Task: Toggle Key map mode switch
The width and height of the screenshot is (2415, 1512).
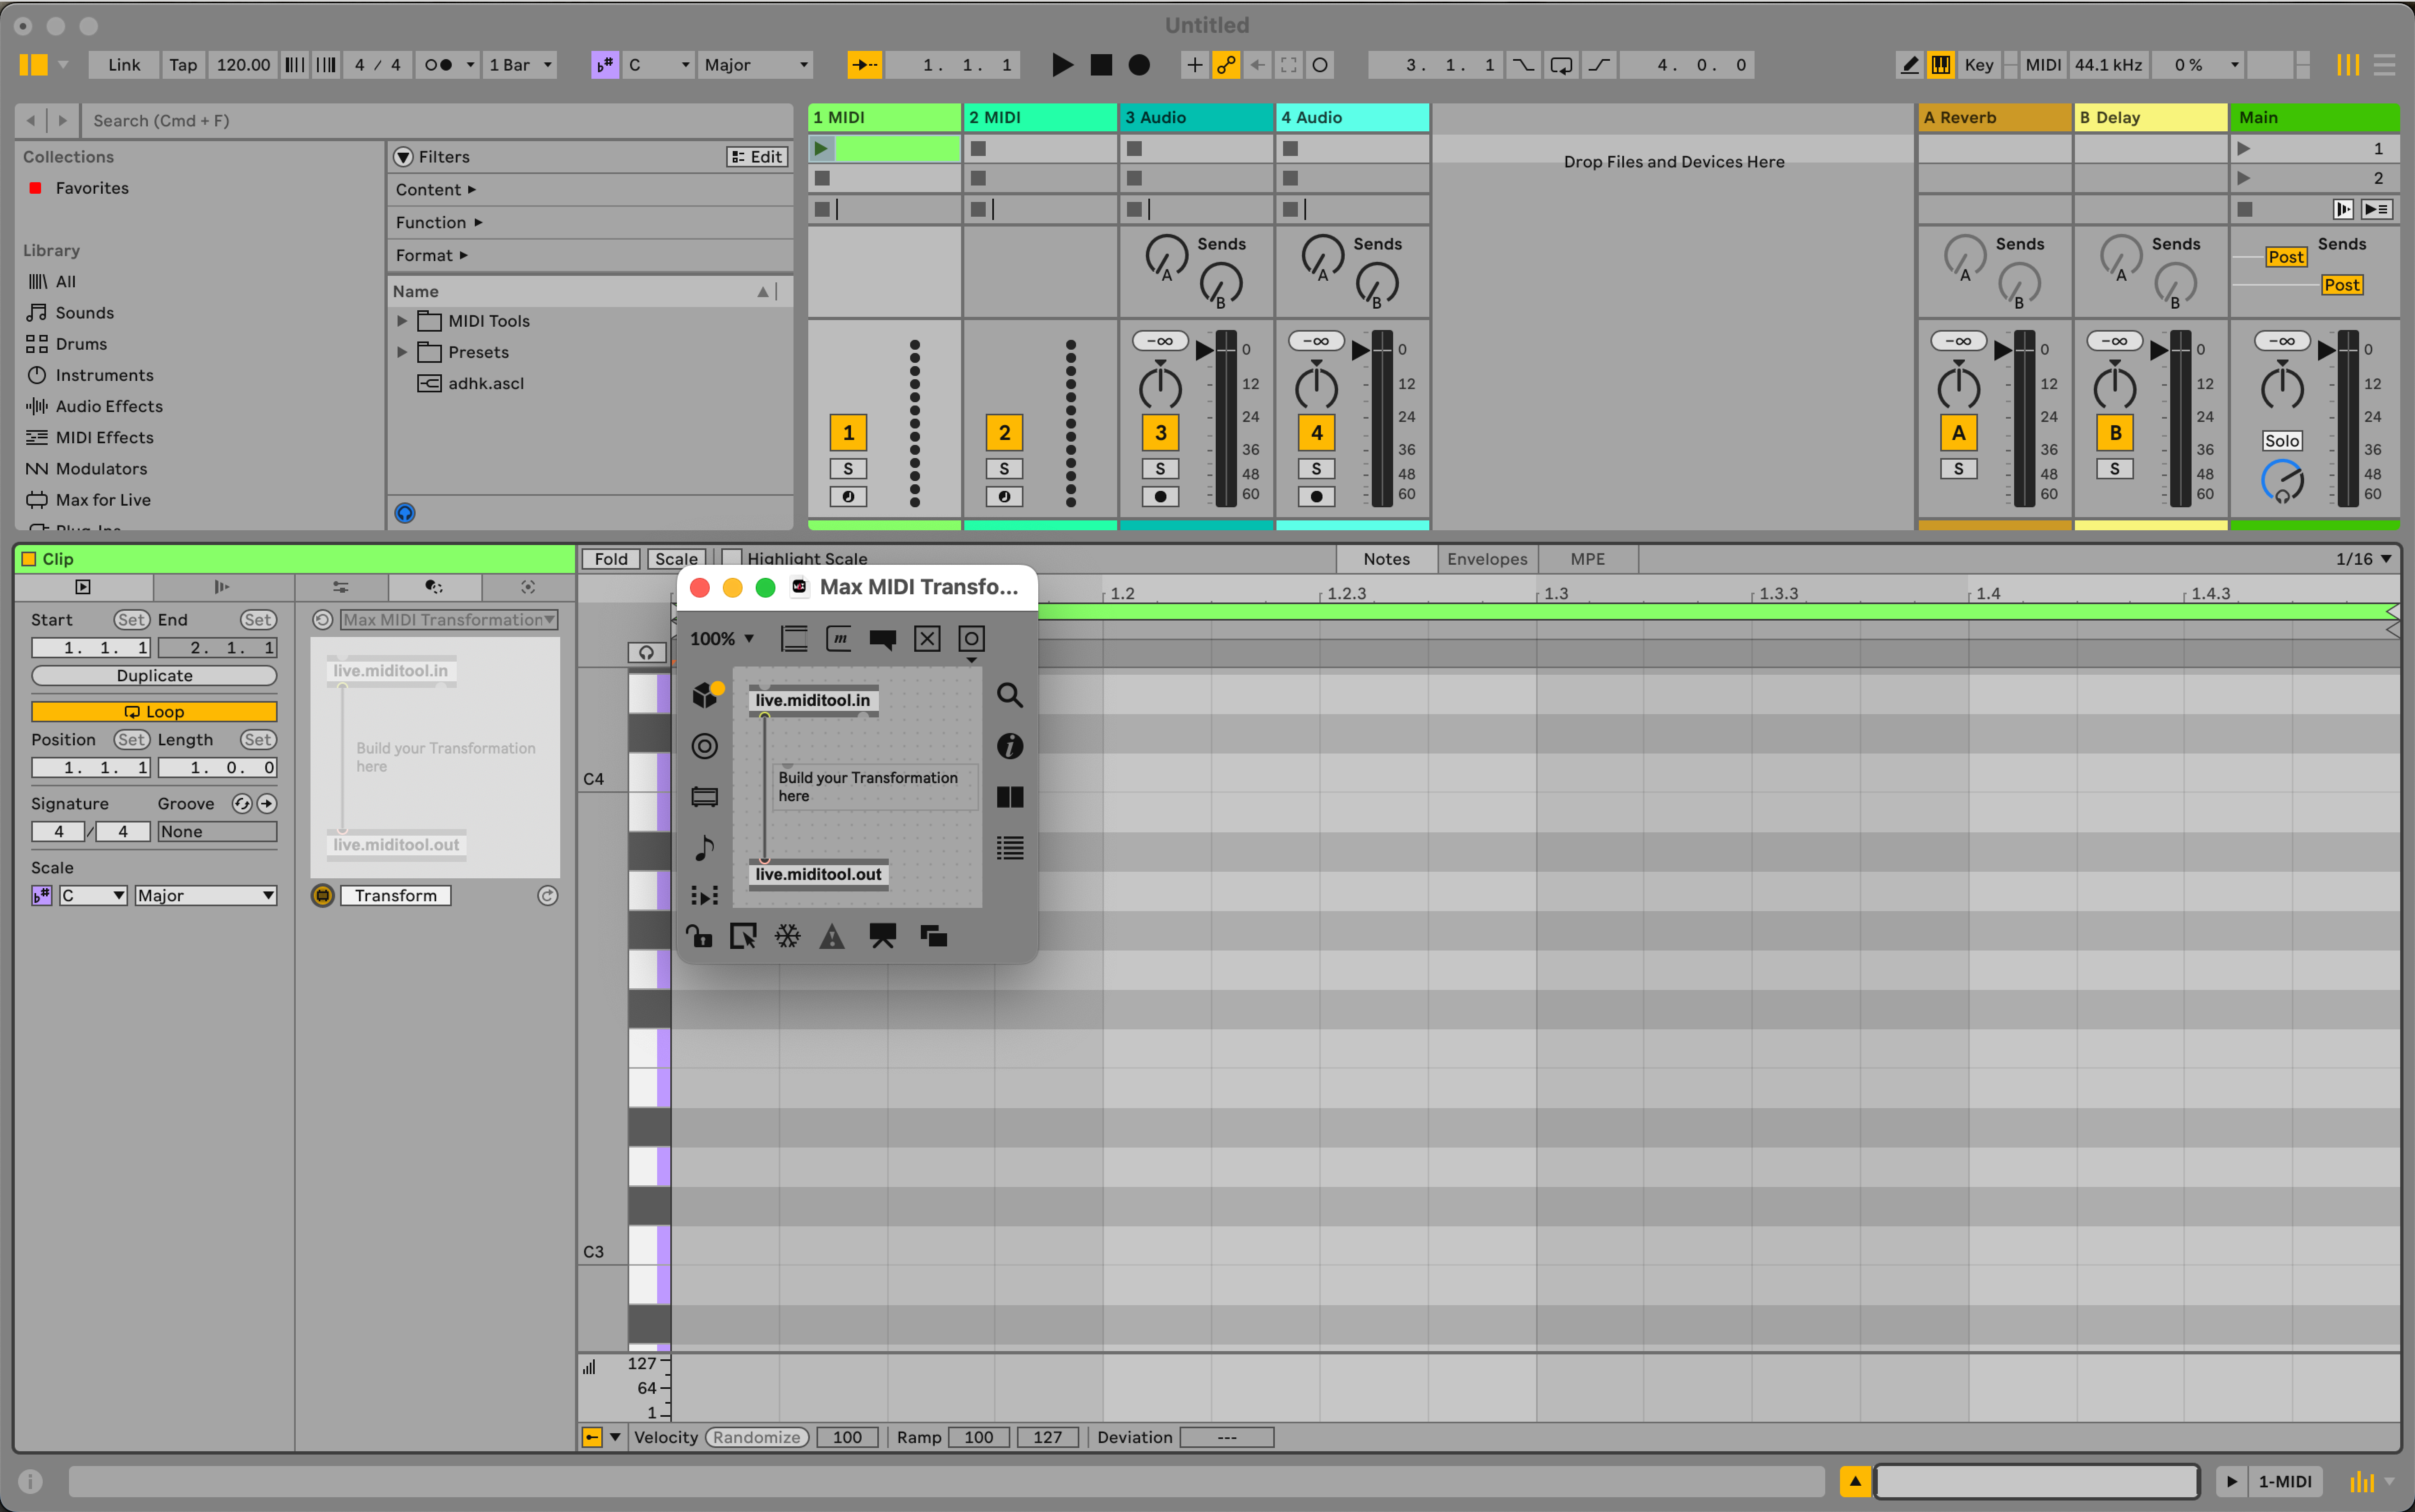Action: (1978, 65)
